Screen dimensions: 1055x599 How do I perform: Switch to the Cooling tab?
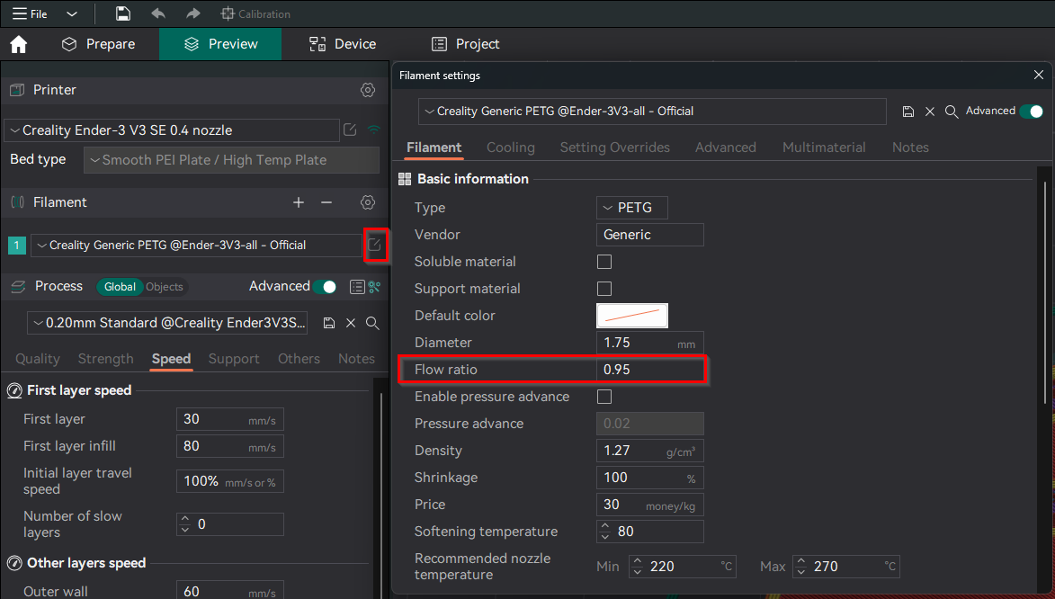[x=510, y=148]
